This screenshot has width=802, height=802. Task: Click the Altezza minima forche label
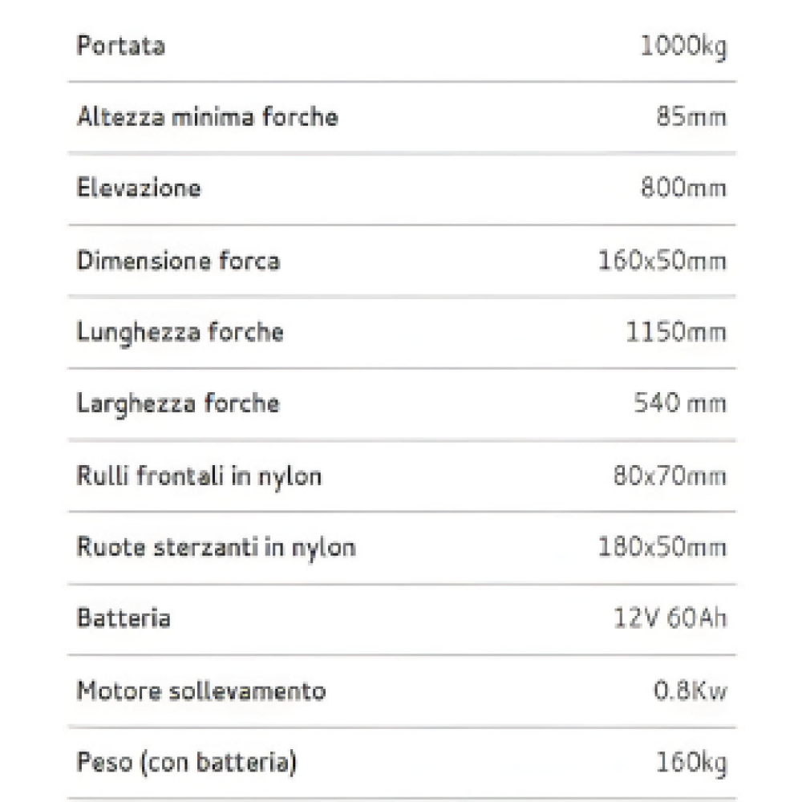pyautogui.click(x=208, y=116)
